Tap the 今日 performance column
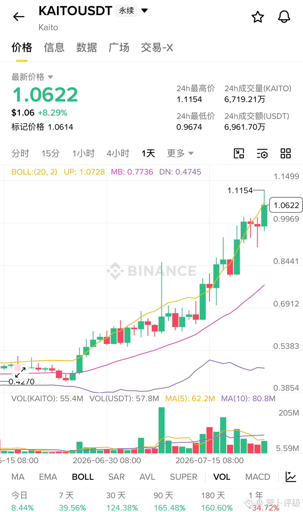The width and height of the screenshot is (303, 512). click(22, 501)
